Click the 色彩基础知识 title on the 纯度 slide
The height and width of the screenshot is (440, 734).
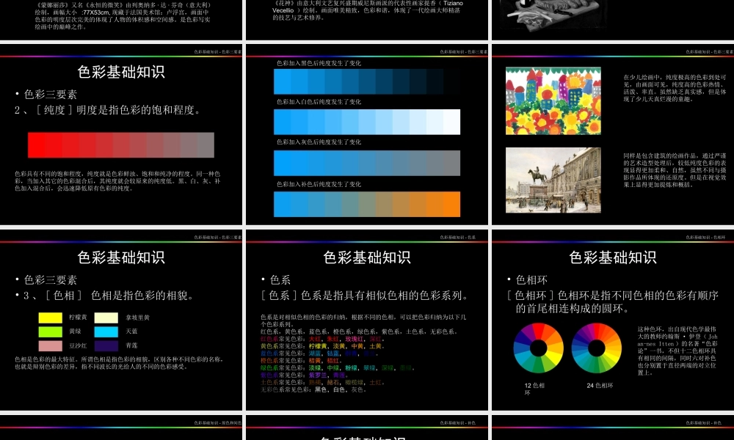(121, 72)
